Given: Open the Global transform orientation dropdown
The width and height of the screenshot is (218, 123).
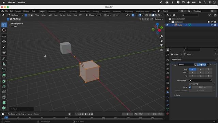Looking at the screenshot, I should tap(91, 15).
